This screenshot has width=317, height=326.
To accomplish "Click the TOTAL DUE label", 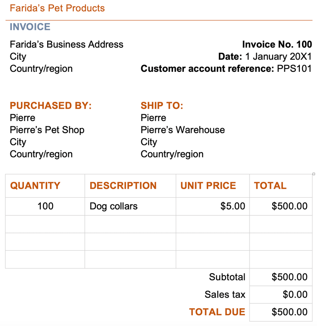I will [217, 312].
